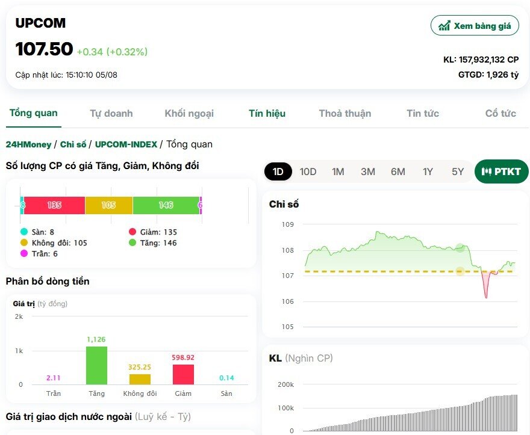530x435 pixels.
Task: Open the Tự doanh tab
Action: pyautogui.click(x=111, y=113)
